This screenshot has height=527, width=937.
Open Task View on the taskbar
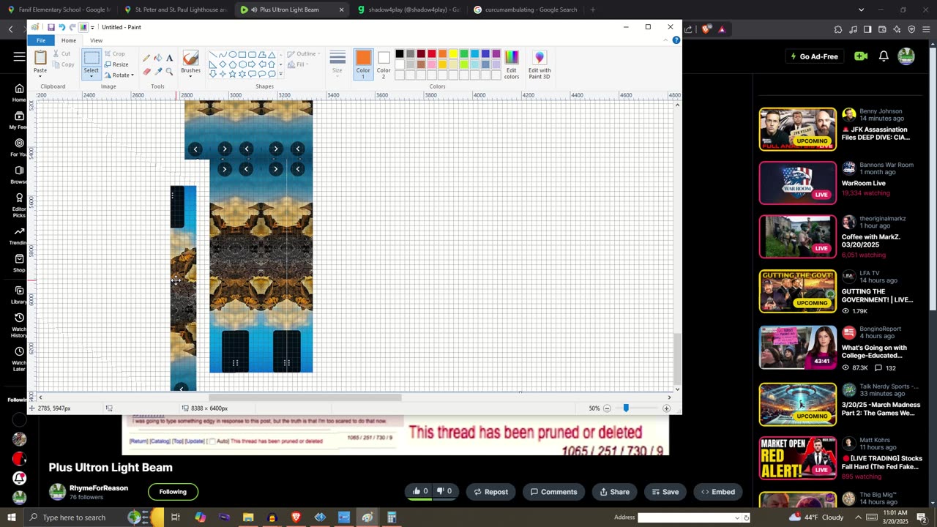click(x=176, y=517)
